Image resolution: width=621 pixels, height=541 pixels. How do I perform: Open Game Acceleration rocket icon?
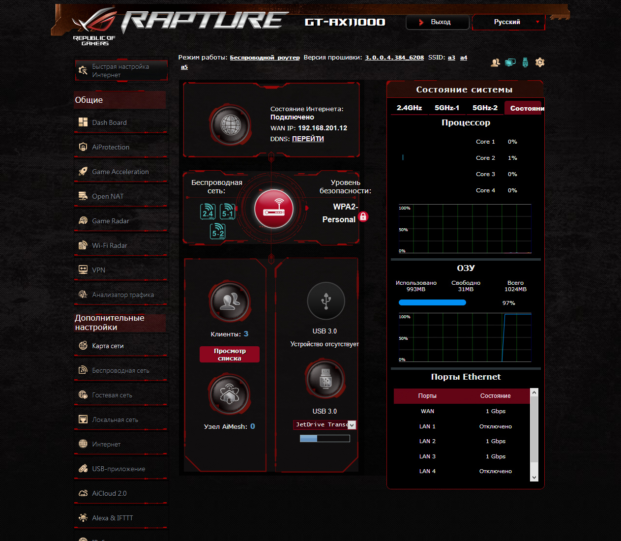click(x=83, y=172)
